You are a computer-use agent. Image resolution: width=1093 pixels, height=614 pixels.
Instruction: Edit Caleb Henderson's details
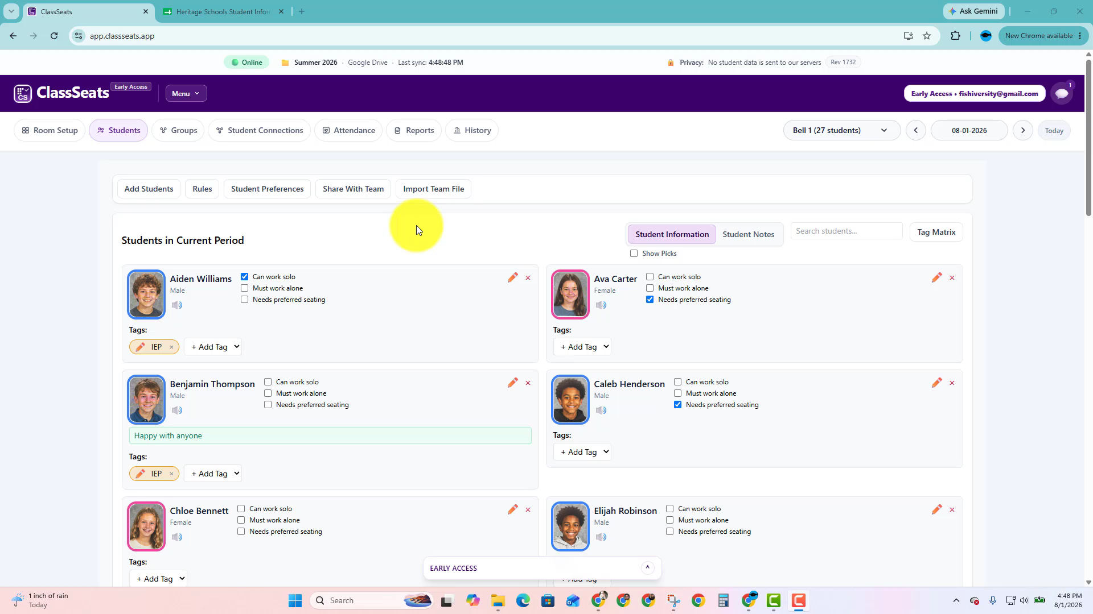pyautogui.click(x=936, y=383)
